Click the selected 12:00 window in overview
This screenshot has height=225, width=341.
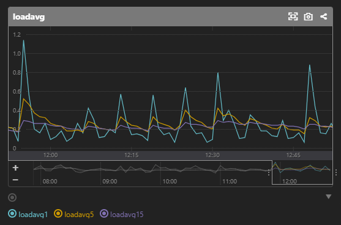302,172
